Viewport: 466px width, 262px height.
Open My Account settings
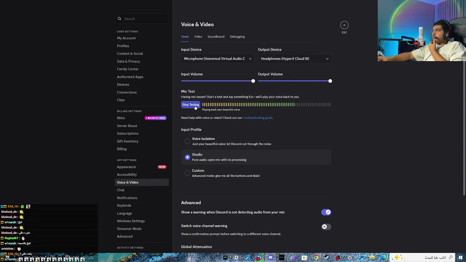tap(126, 38)
